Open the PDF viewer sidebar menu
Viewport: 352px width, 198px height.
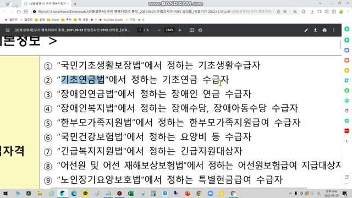click(8, 30)
